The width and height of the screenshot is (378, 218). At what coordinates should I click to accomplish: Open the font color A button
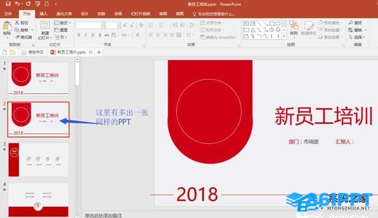coord(137,35)
